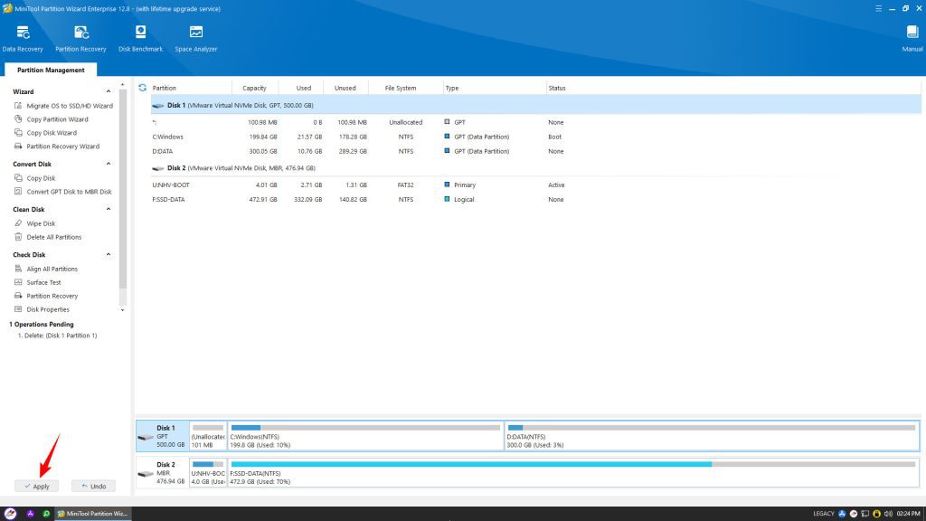This screenshot has width=926, height=521.
Task: Click the Undo button
Action: click(x=93, y=486)
